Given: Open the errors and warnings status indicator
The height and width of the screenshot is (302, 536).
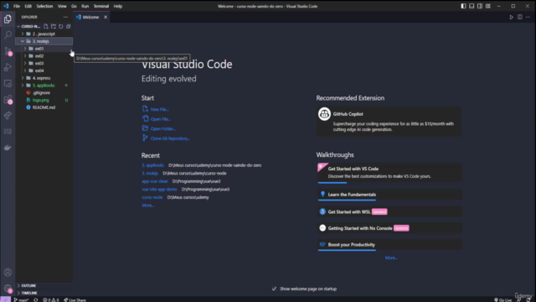Looking at the screenshot, I should pyautogui.click(x=50, y=299).
